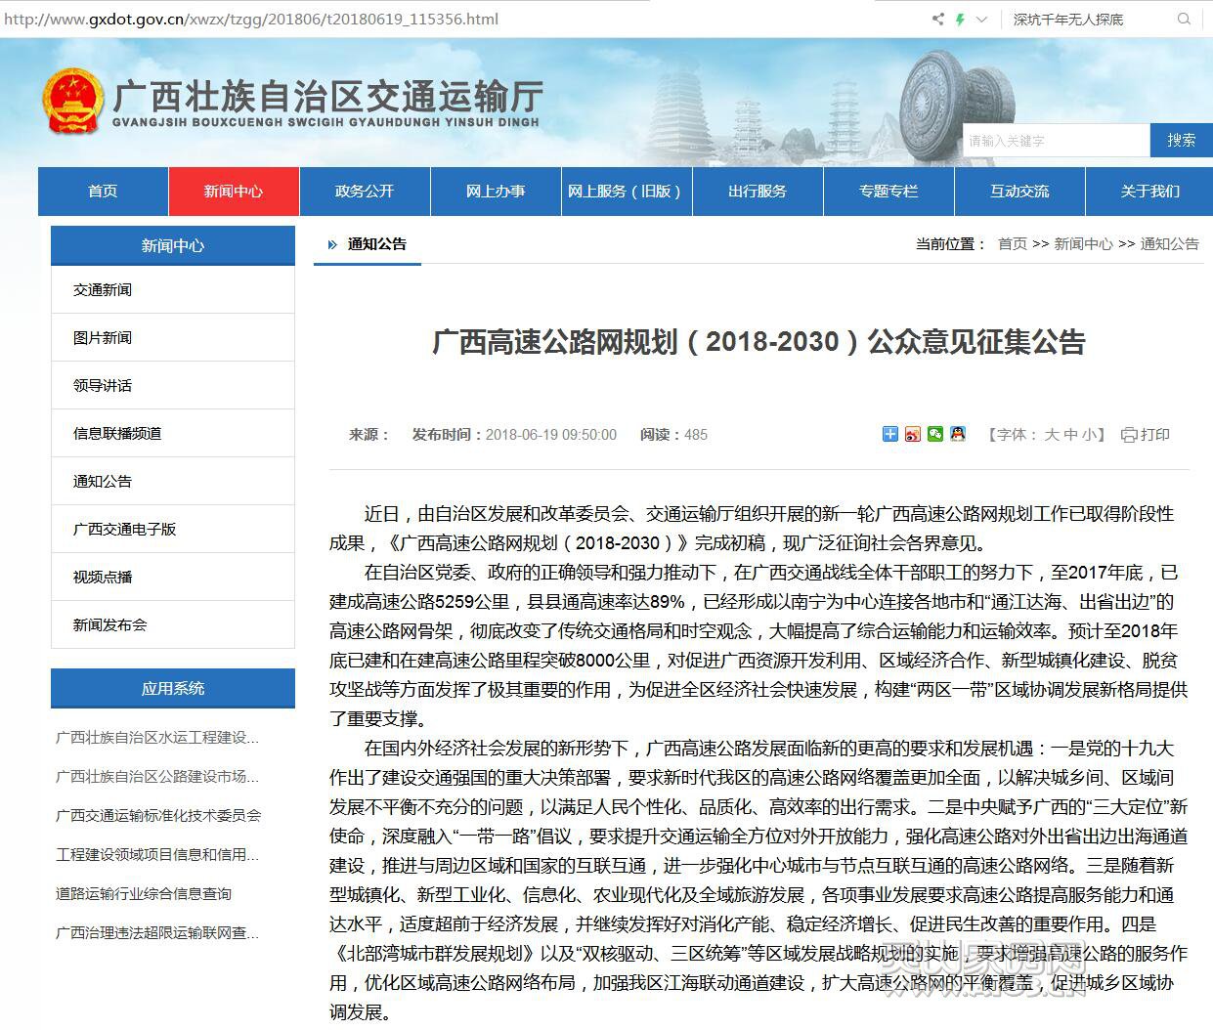This screenshot has width=1213, height=1030.
Task: Click the paragraph starting 近日，由自治区发展和改革委员会
Action: pos(752,529)
